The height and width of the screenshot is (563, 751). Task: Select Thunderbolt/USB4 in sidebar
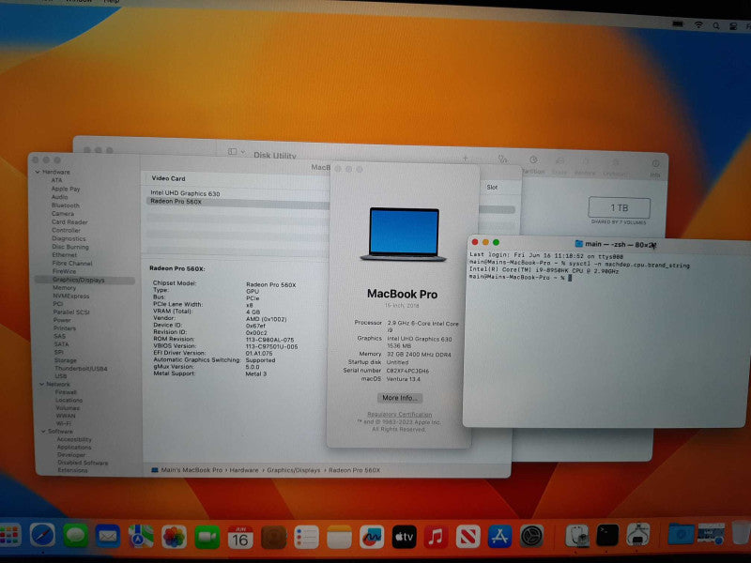click(81, 369)
